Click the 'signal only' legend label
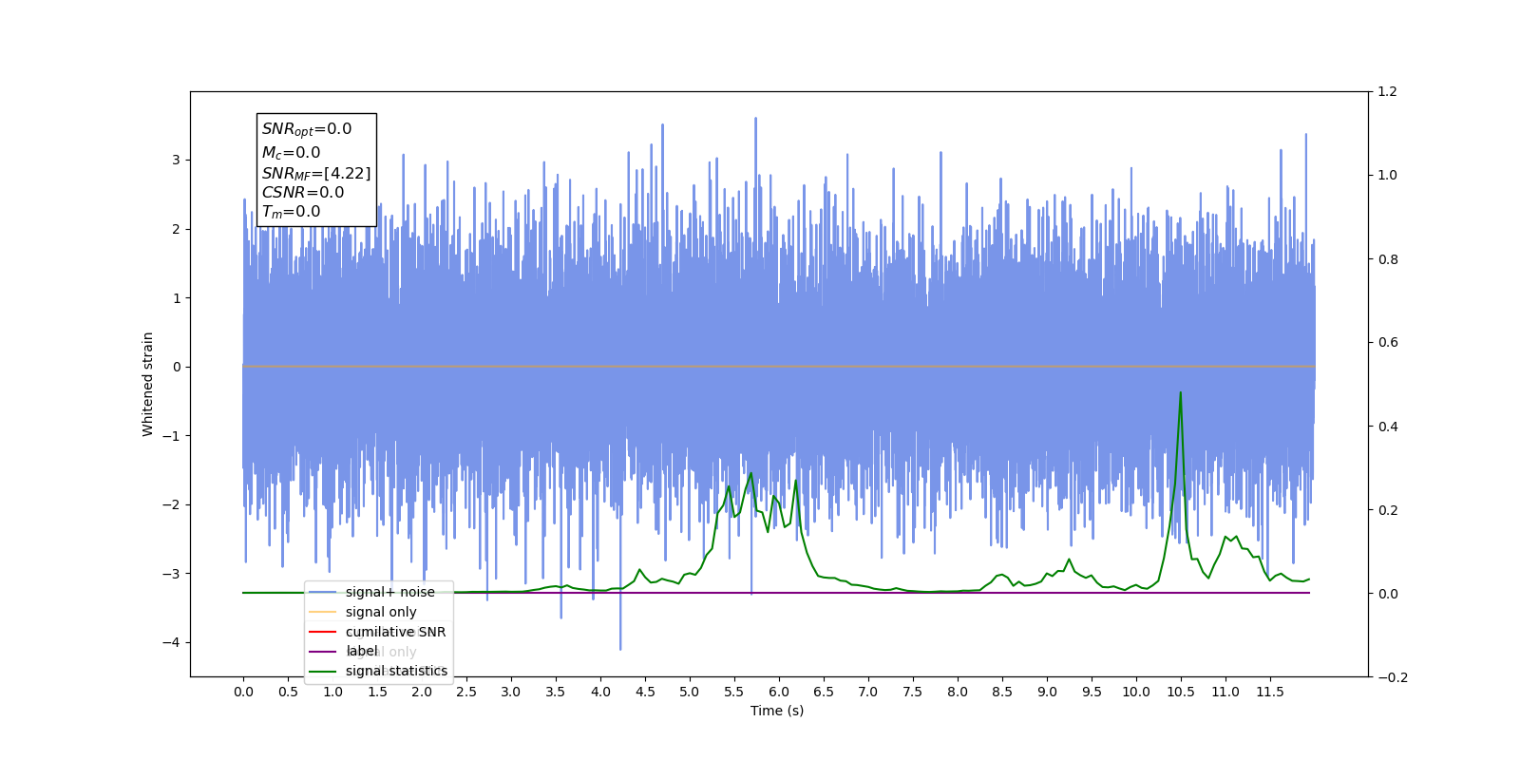Image resolution: width=1520 pixels, height=760 pixels. pos(381,612)
